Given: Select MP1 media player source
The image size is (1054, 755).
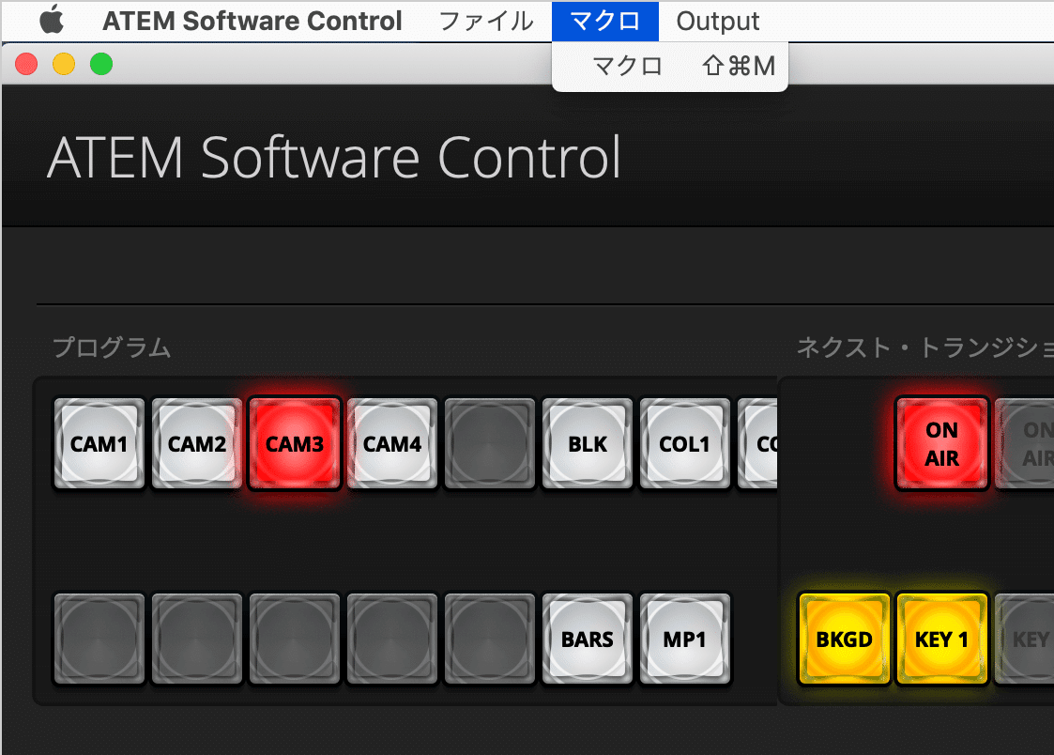Looking at the screenshot, I should pyautogui.click(x=685, y=639).
